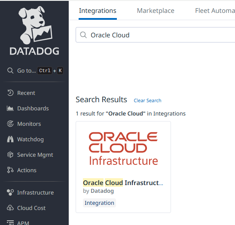The width and height of the screenshot is (235, 225).
Task: Click the Clear Search link
Action: pos(147,100)
